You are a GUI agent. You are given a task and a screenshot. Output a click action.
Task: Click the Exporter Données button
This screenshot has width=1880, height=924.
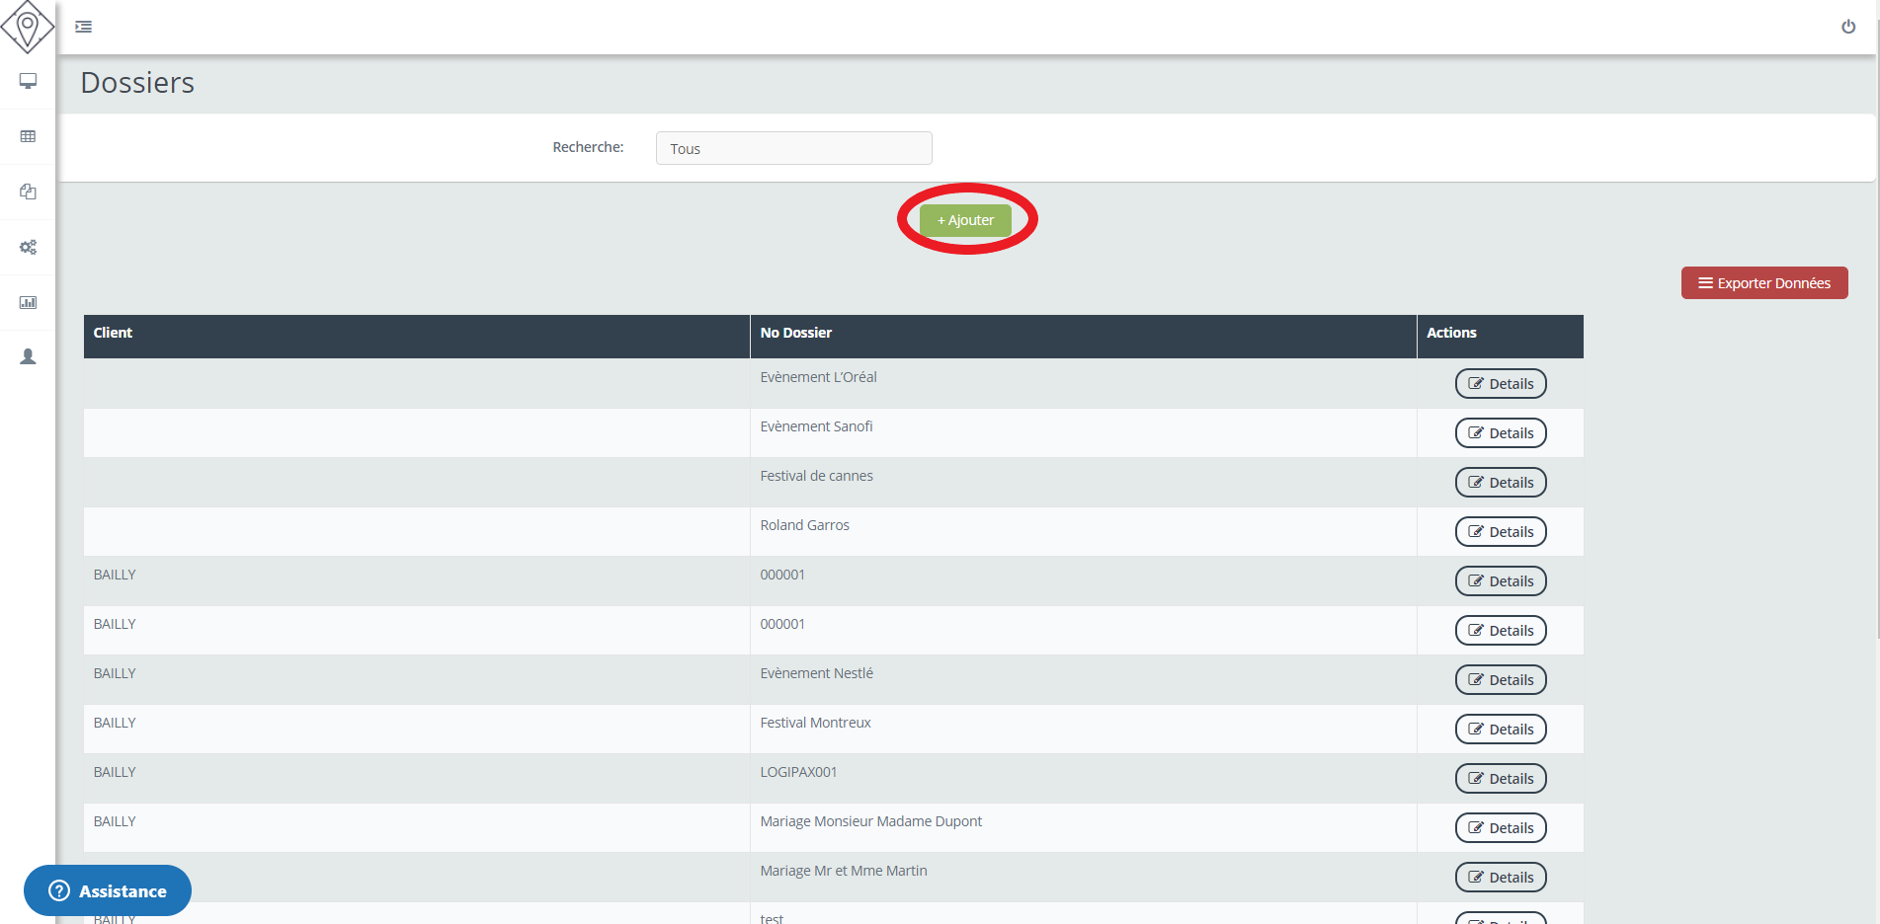1763,283
